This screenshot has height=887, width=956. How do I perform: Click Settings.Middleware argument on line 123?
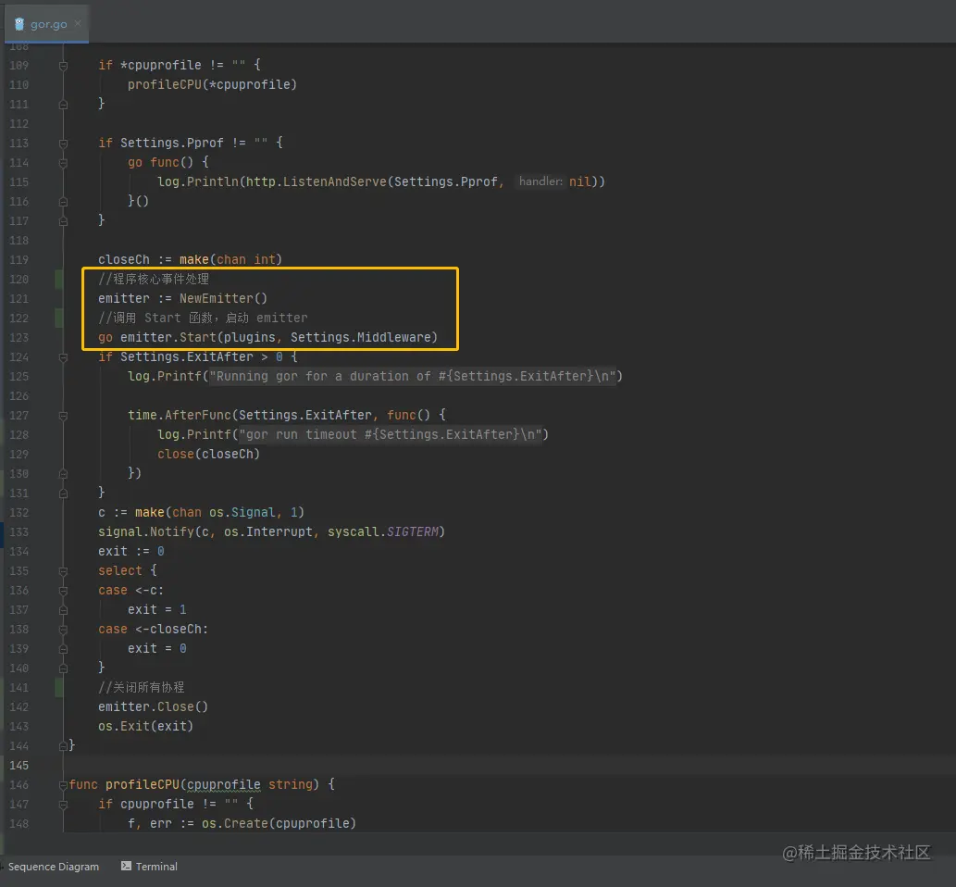click(360, 337)
